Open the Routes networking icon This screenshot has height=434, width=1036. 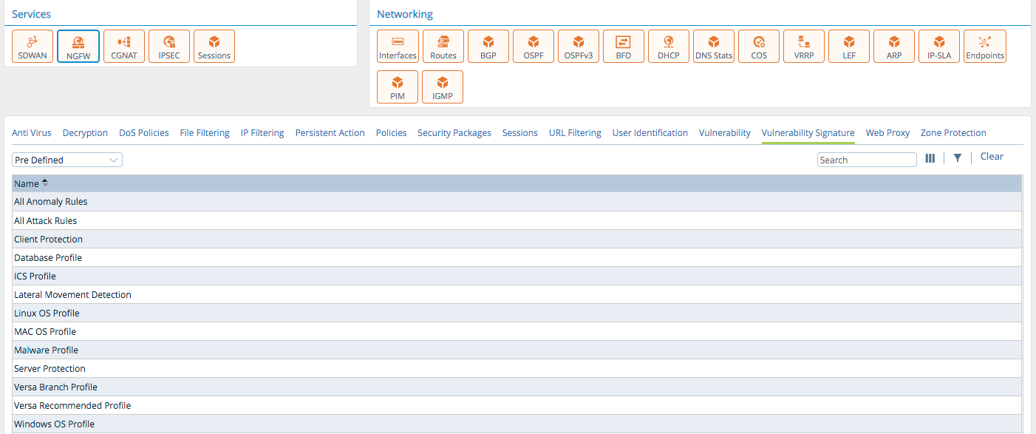coord(443,46)
